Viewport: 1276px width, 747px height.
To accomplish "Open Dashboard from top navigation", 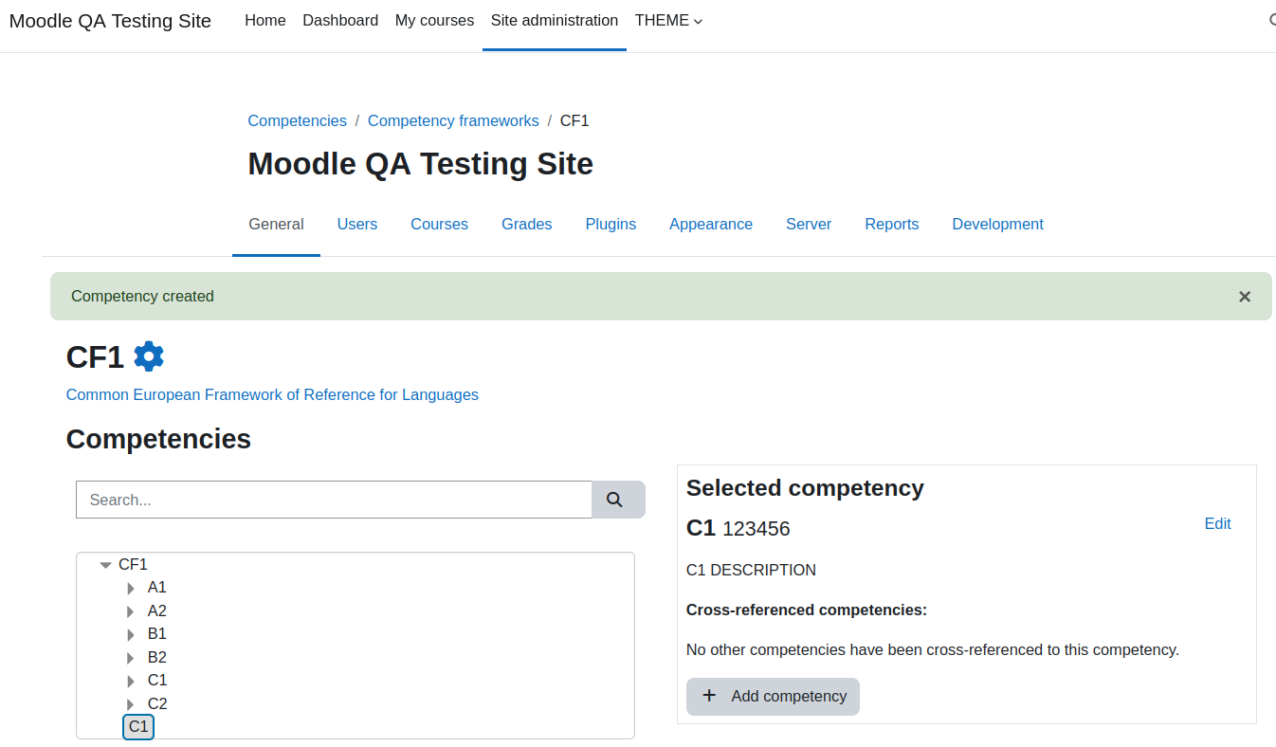I will pyautogui.click(x=340, y=20).
